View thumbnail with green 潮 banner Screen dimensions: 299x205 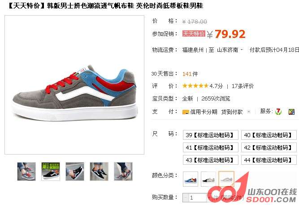(51, 172)
